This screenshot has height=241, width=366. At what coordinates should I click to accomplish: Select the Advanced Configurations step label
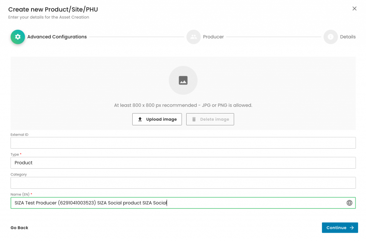[57, 37]
